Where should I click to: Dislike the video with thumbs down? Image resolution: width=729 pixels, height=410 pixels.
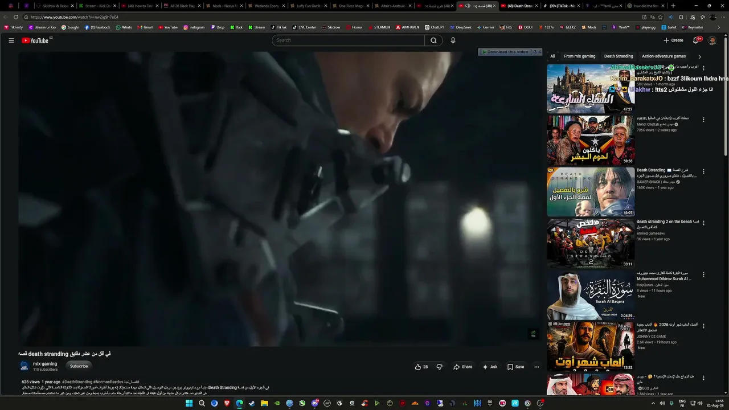tap(439, 367)
